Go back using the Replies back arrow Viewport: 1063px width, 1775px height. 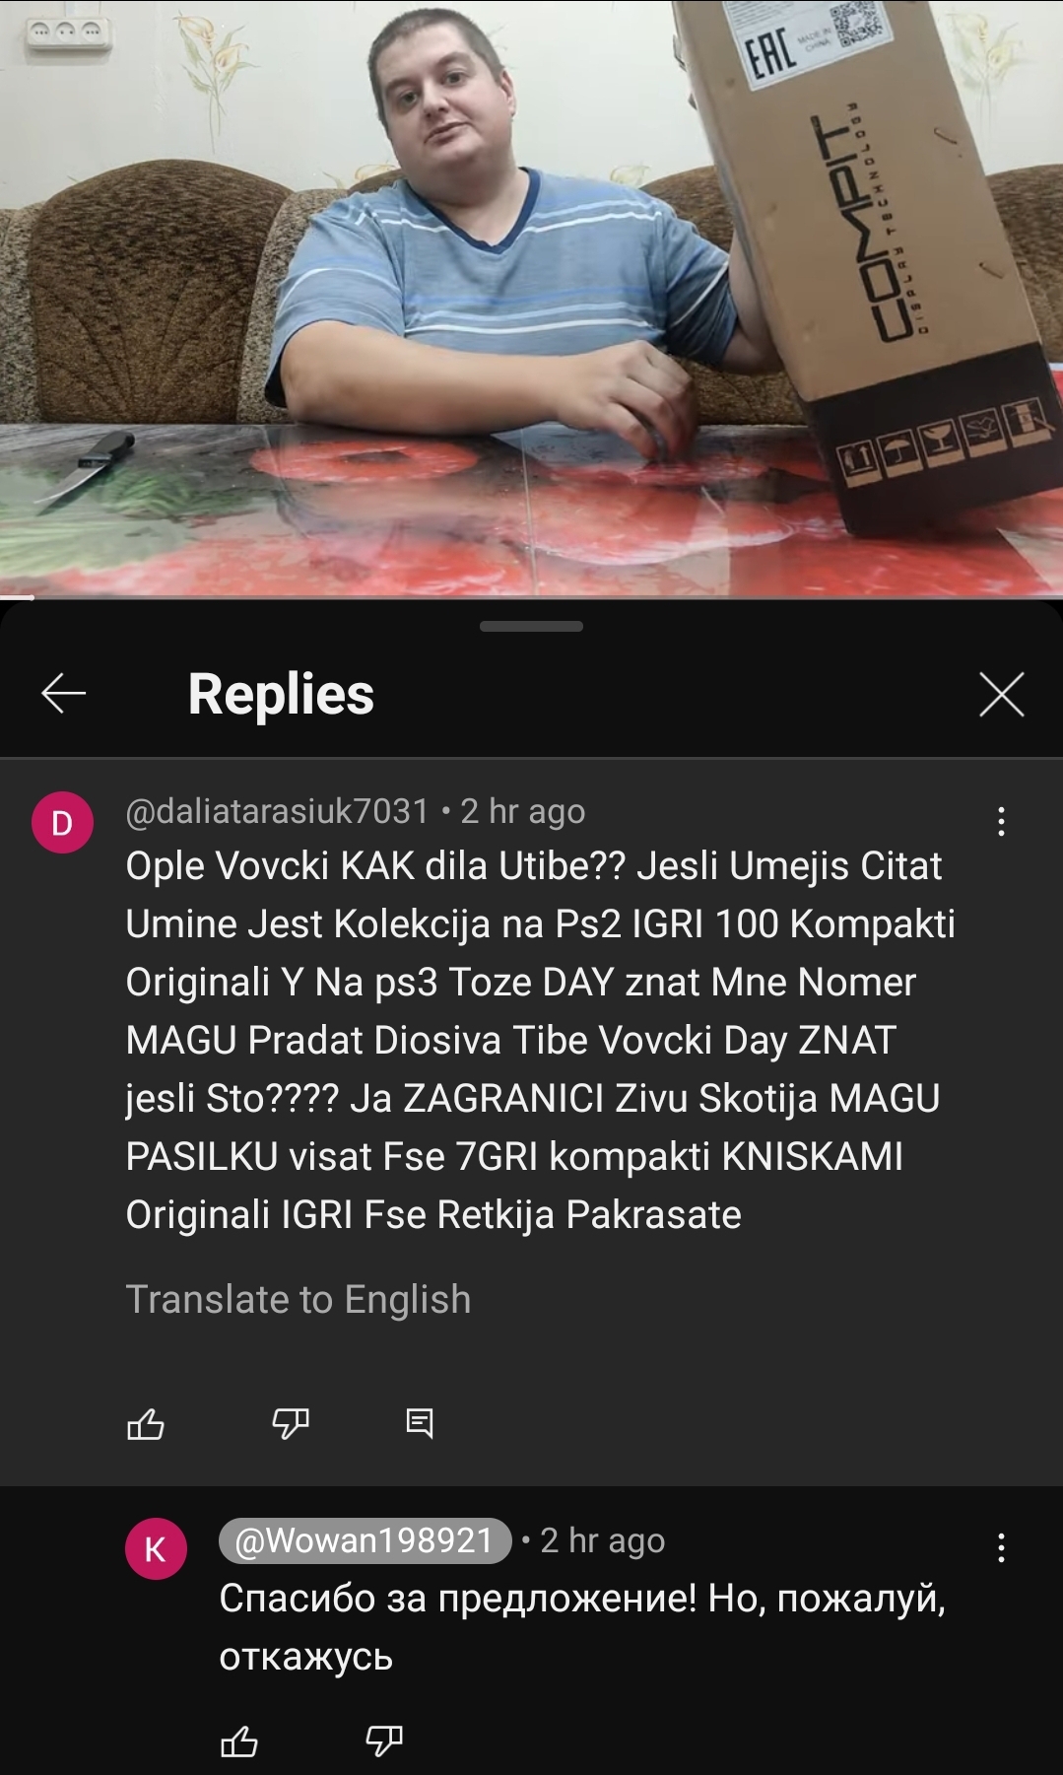[64, 694]
